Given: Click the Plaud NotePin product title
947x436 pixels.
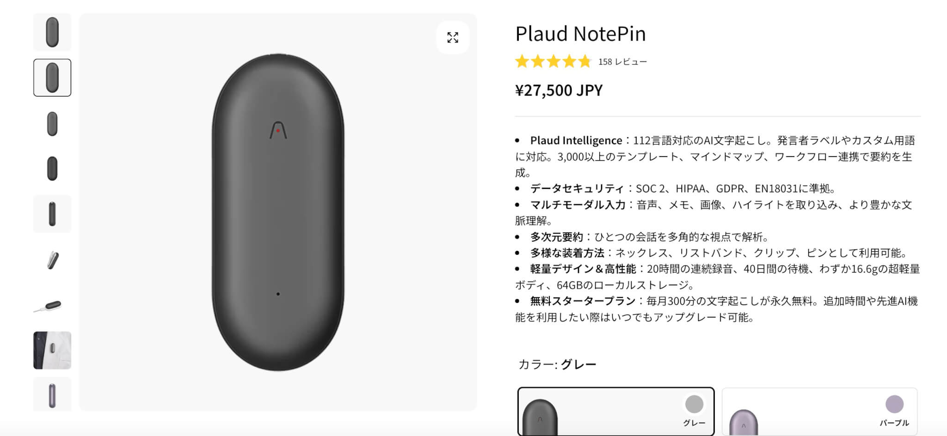Looking at the screenshot, I should tap(580, 34).
